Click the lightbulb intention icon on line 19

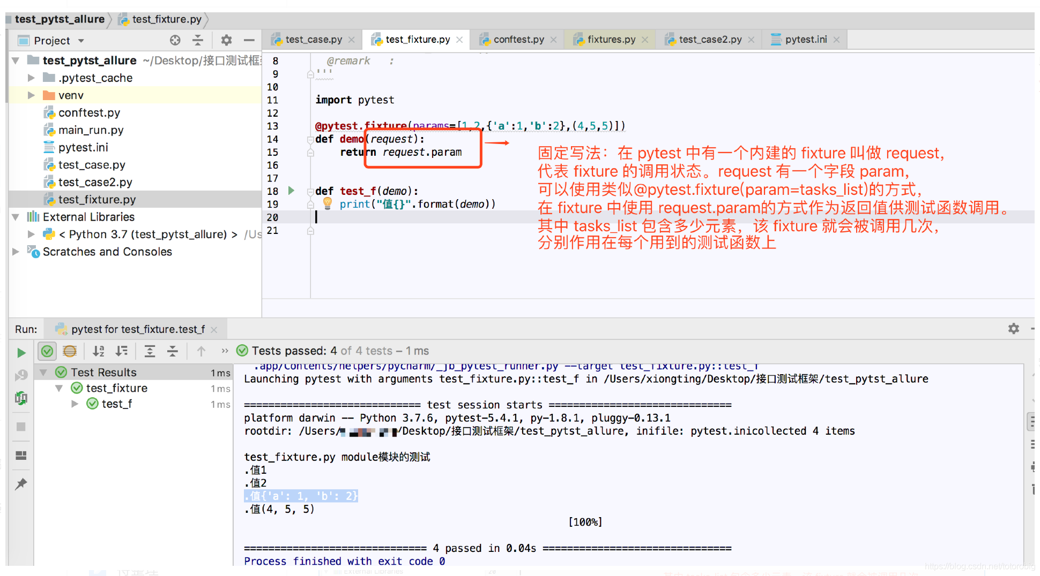coord(327,203)
